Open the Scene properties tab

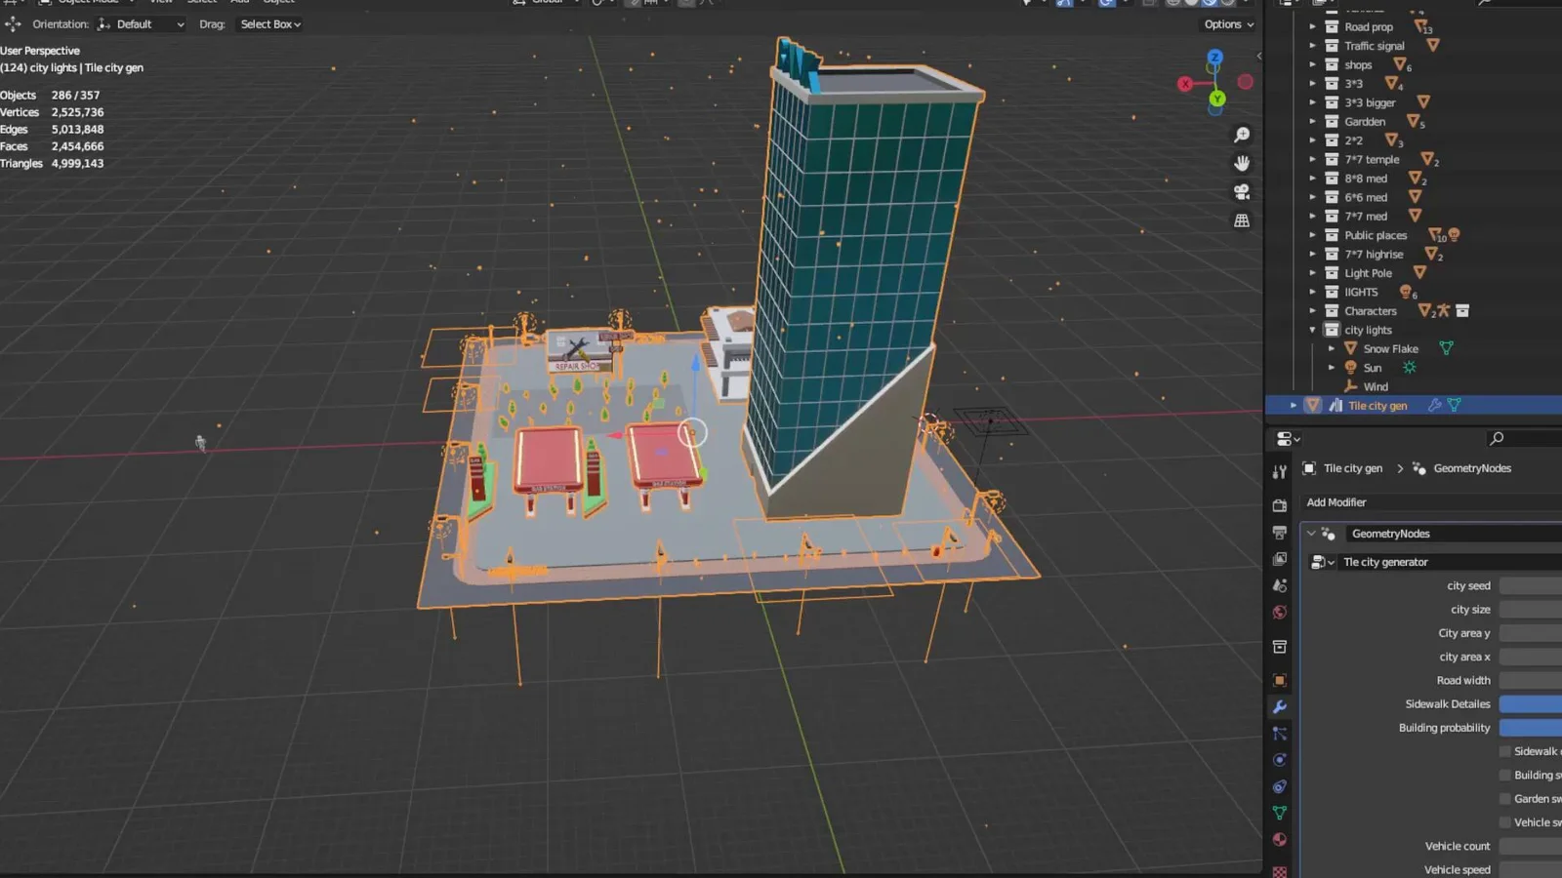[1280, 585]
